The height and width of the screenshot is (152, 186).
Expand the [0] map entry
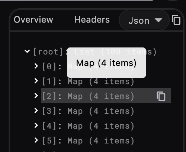[36, 66]
